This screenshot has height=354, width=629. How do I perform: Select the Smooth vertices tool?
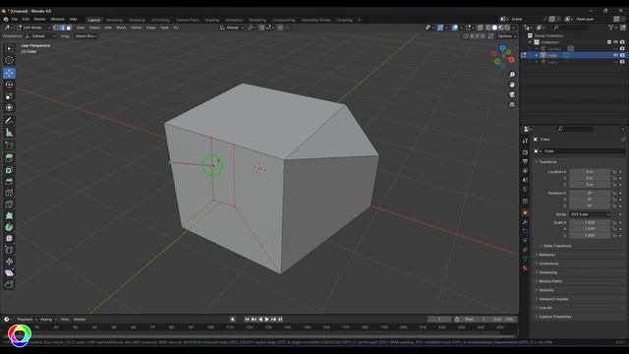tap(9, 238)
